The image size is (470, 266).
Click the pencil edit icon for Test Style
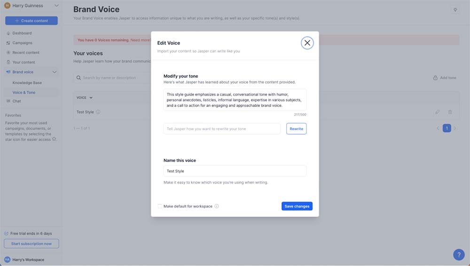[x=437, y=112]
